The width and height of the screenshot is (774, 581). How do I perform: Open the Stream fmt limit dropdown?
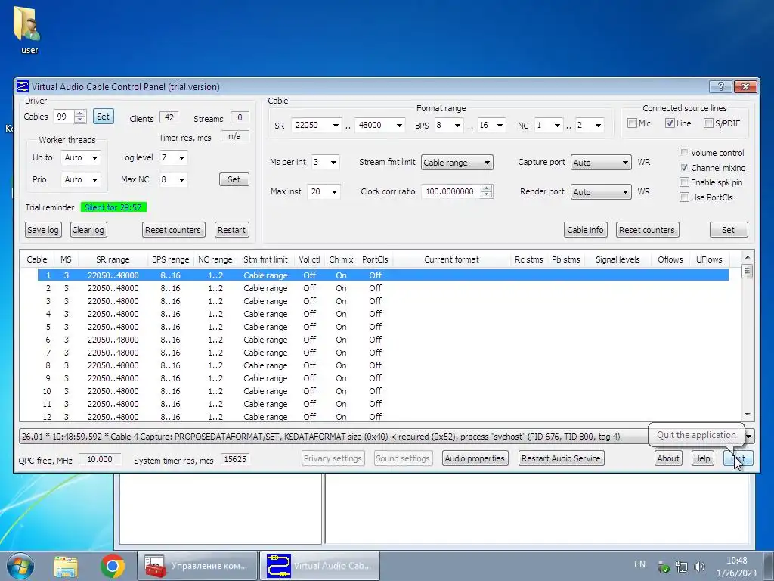point(457,163)
